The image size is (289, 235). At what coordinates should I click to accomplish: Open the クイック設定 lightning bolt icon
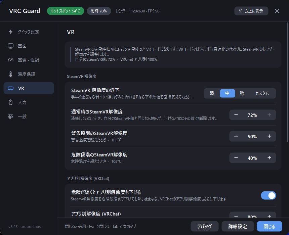pyautogui.click(x=11, y=32)
